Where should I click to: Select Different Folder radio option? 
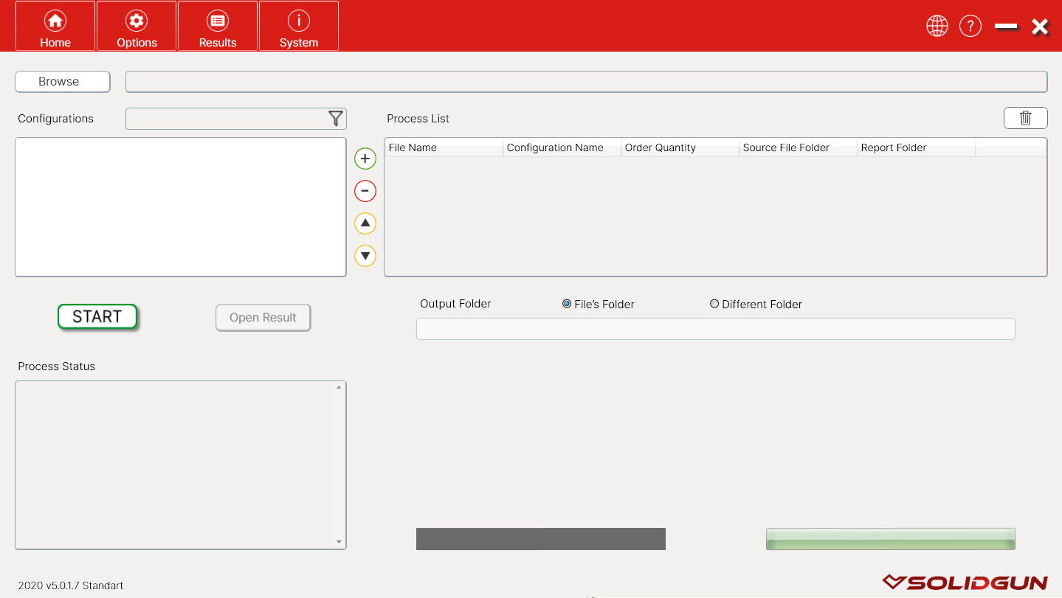click(x=714, y=304)
